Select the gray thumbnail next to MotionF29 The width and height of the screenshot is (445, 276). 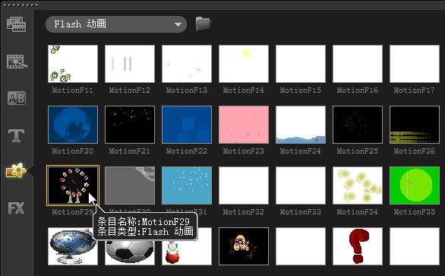point(130,186)
